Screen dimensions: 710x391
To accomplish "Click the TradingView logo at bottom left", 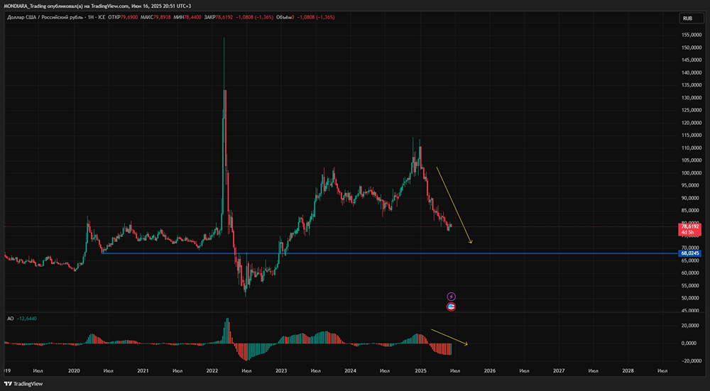I will pyautogui.click(x=23, y=384).
